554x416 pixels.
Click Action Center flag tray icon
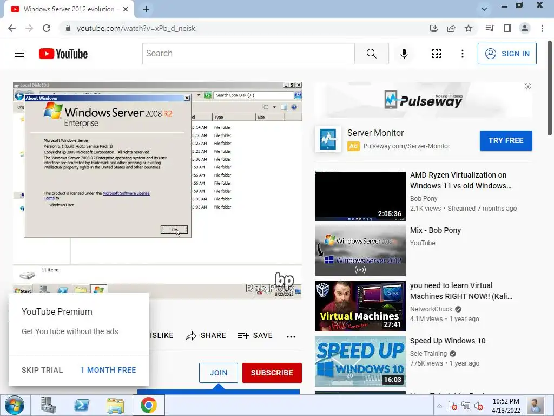click(x=453, y=406)
